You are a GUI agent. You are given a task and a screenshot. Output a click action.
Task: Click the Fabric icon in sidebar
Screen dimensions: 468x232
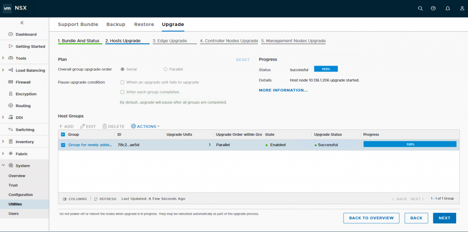[x=11, y=154]
